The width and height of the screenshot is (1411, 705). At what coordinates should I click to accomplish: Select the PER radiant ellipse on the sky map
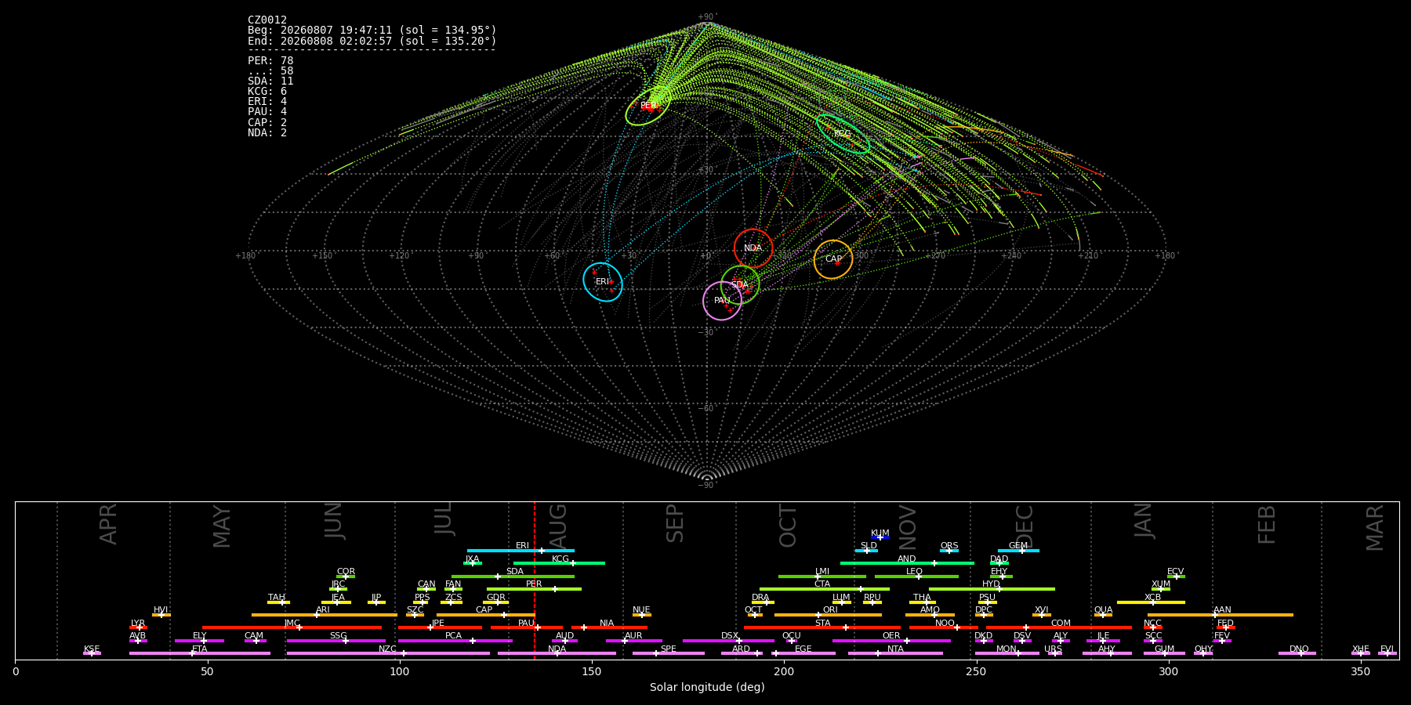point(647,107)
